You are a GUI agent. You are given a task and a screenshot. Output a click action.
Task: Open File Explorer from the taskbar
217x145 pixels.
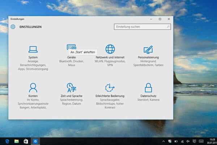pos(17,141)
